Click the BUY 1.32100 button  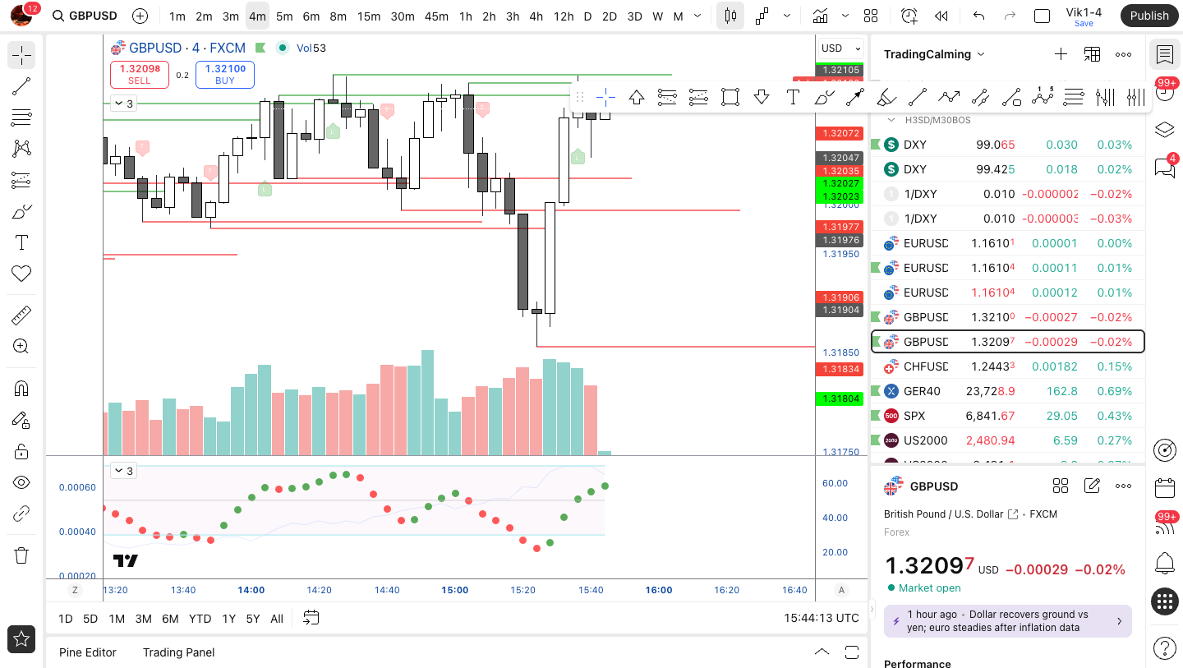pyautogui.click(x=225, y=75)
